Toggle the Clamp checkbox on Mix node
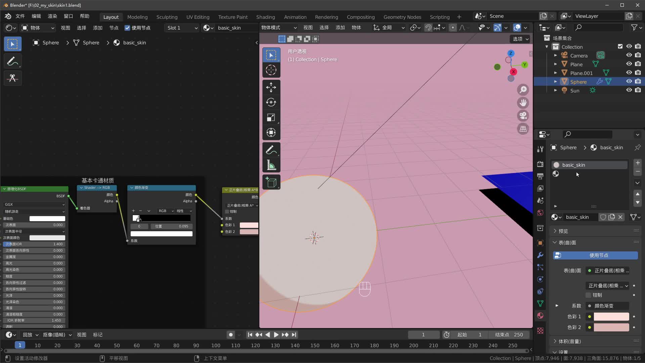 [x=227, y=212]
